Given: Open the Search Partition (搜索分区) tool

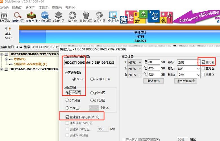Looking at the screenshot, I should click(18, 17).
